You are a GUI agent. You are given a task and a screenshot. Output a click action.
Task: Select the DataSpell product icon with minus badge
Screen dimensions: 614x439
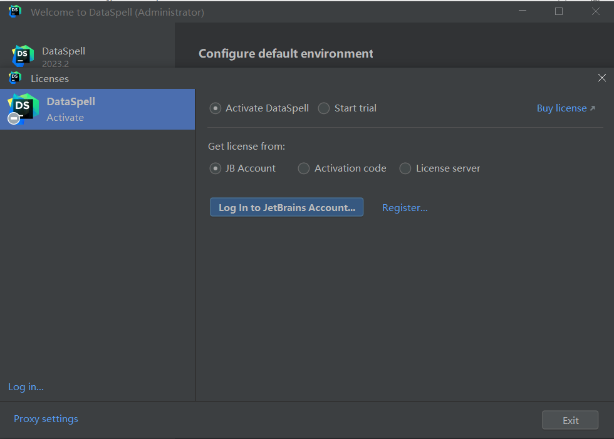pos(21,109)
